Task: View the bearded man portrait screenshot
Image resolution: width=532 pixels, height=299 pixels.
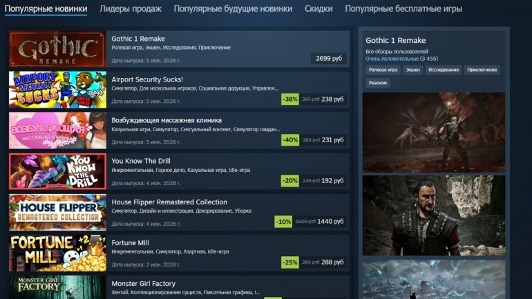Action: click(434, 215)
